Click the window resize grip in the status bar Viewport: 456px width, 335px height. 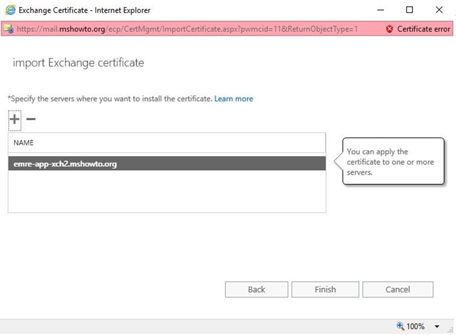450,330
